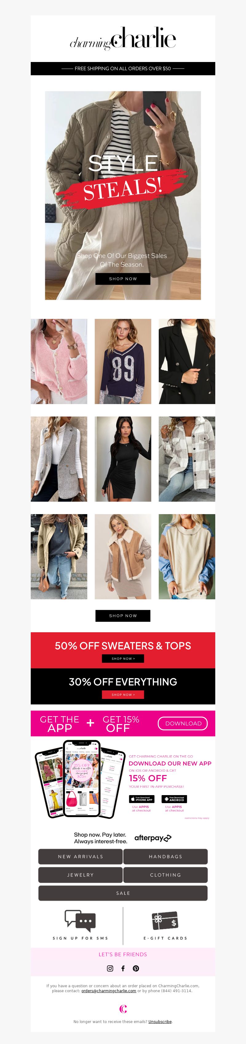The image size is (246, 1044).
Task: Open the pink cardigan product photo
Action: click(59, 361)
